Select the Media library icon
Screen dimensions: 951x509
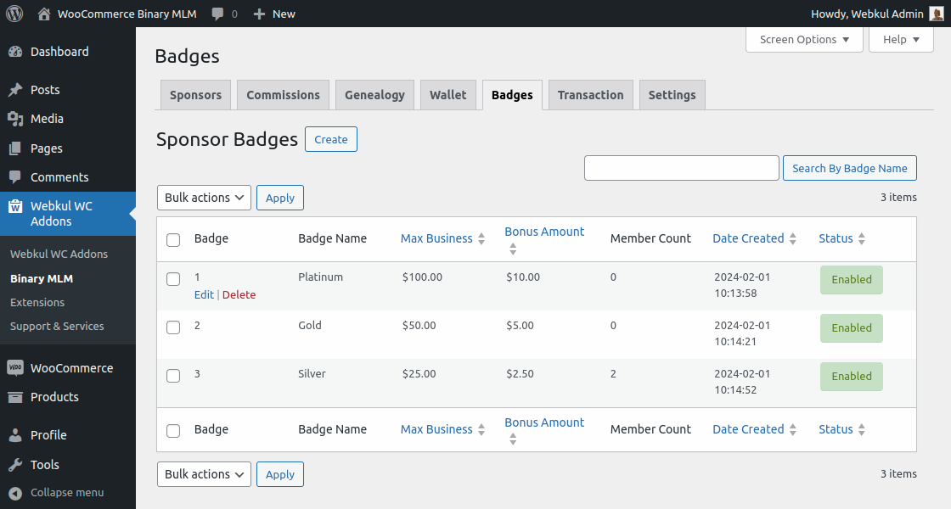[18, 119]
